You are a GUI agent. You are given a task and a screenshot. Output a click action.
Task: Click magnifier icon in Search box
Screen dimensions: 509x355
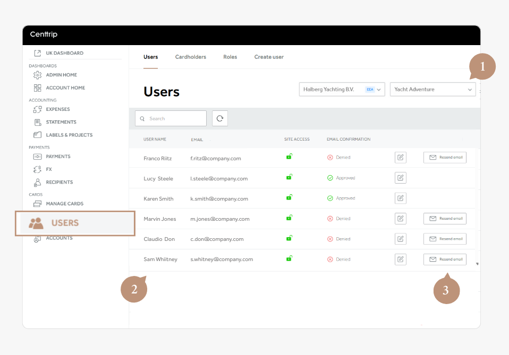coord(142,119)
